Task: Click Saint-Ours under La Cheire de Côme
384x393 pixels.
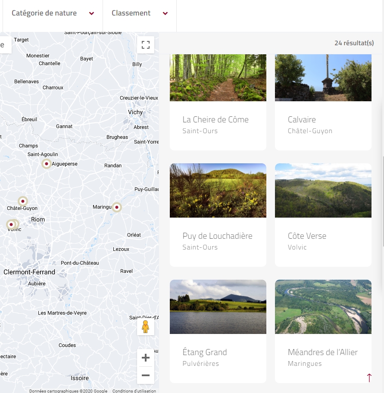Action: (x=200, y=131)
